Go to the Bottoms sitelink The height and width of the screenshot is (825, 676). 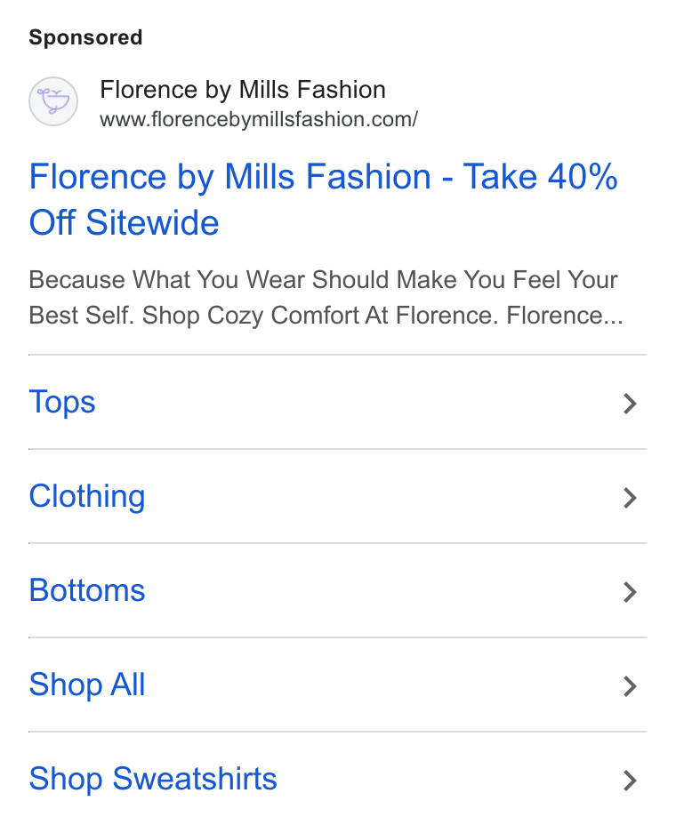[x=87, y=590]
